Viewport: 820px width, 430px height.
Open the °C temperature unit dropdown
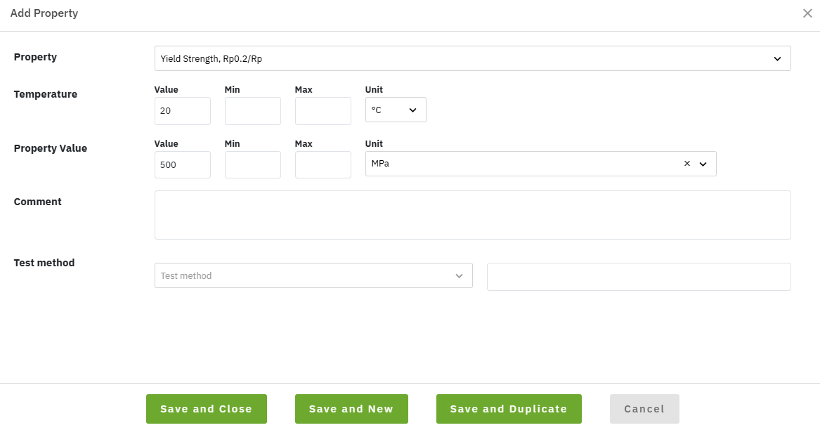(x=396, y=110)
